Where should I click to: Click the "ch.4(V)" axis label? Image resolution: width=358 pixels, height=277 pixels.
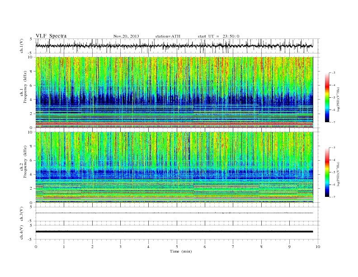(22, 232)
